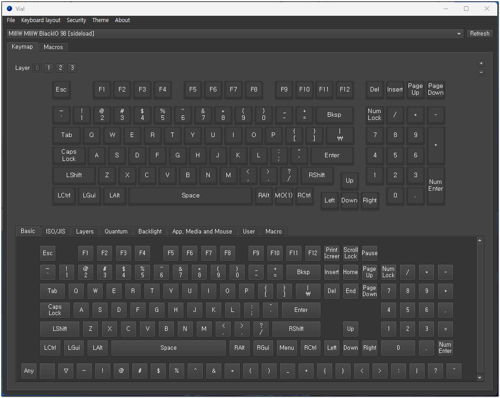Click the zoom in plus icon
This screenshot has height=398, width=500.
tap(481, 64)
